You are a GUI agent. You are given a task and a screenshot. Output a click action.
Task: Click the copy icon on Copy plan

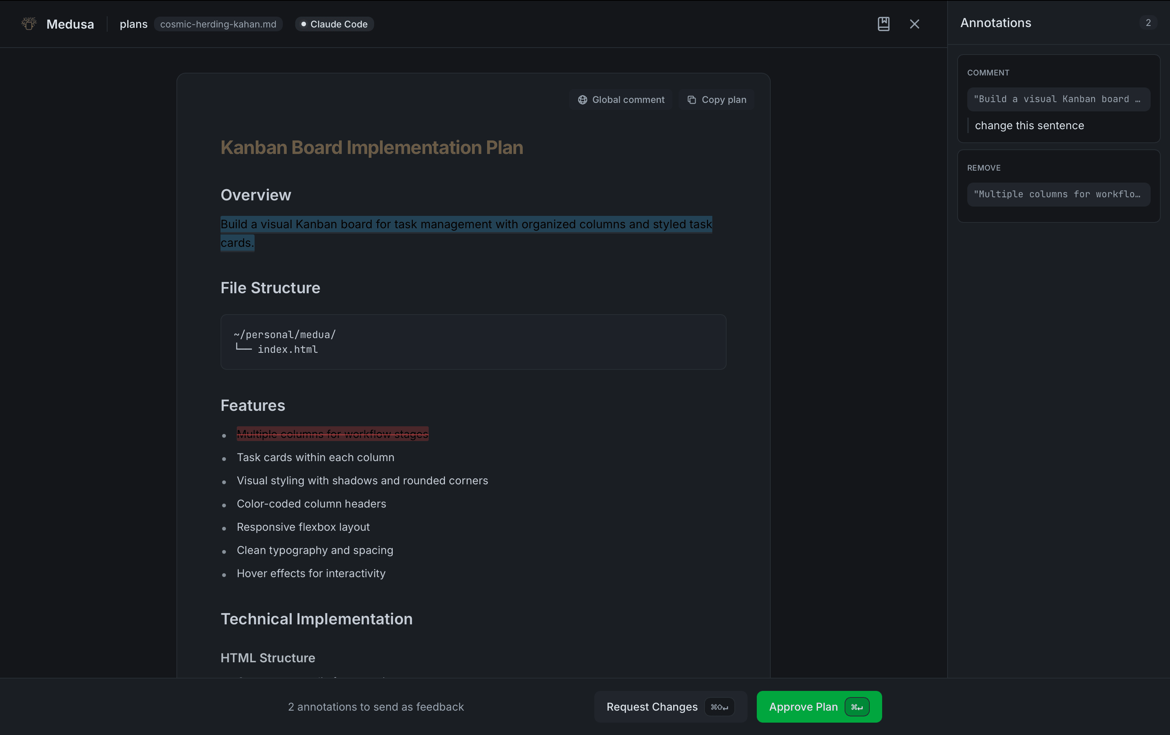coord(692,99)
